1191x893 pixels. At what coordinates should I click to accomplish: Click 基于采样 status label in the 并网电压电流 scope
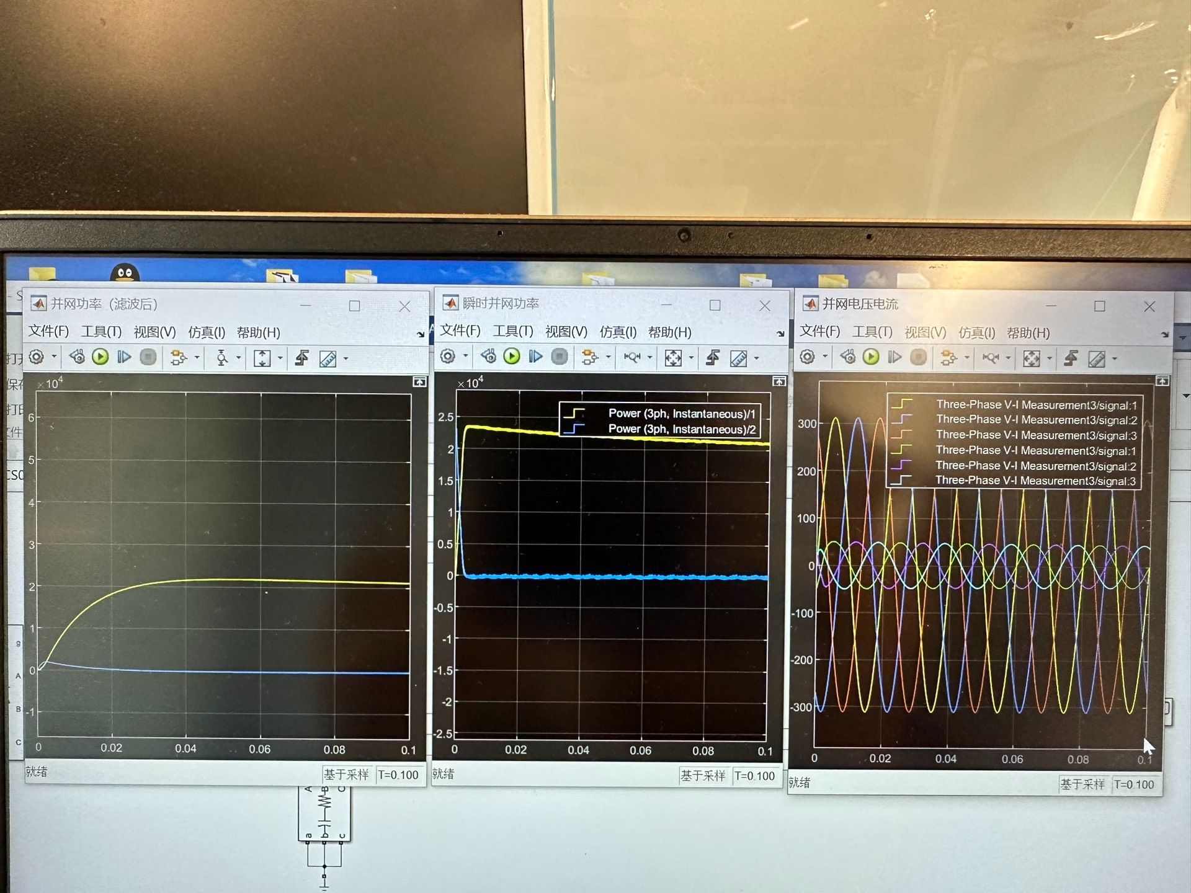click(x=1082, y=784)
